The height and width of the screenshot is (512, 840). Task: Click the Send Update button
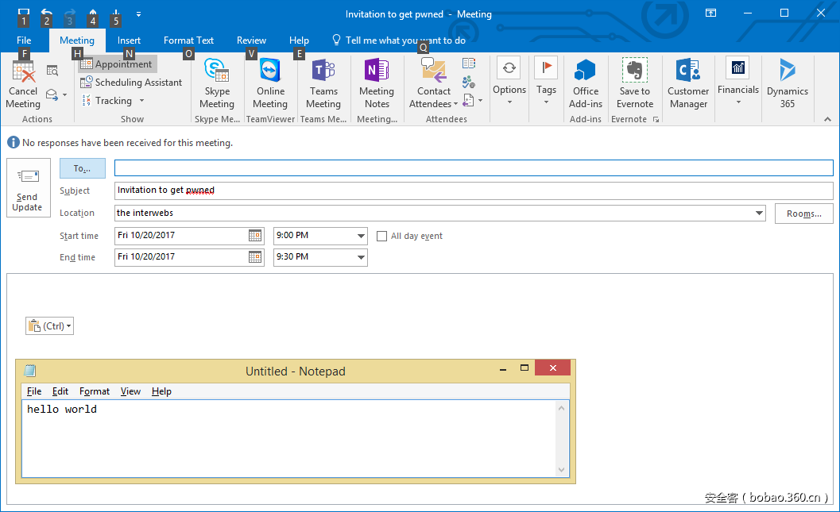coord(27,189)
